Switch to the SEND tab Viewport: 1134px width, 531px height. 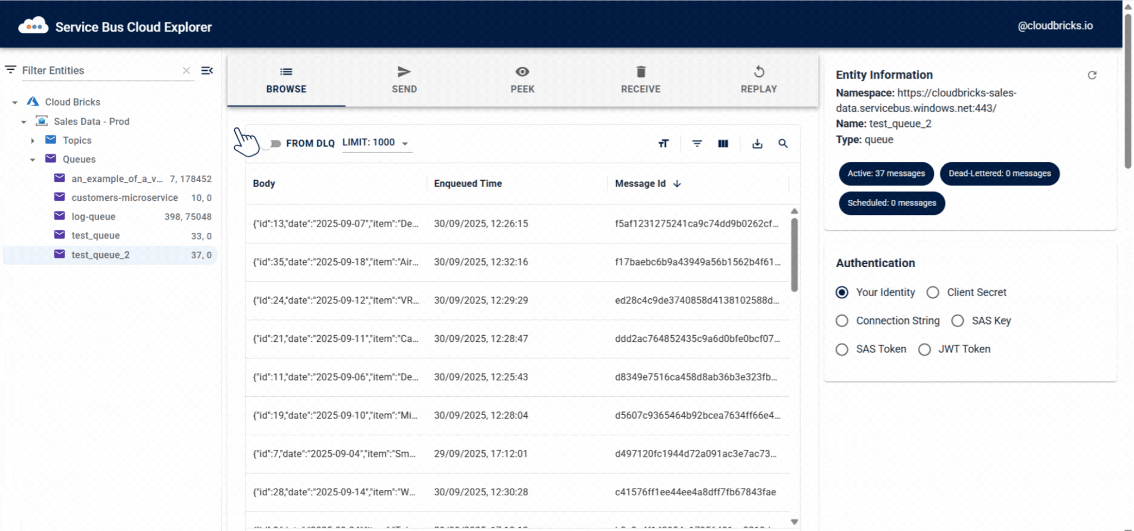coord(404,80)
